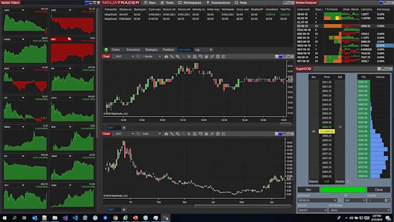
Task: Open the ATM Strategy dropdown showing None
Action: (x=359, y=210)
